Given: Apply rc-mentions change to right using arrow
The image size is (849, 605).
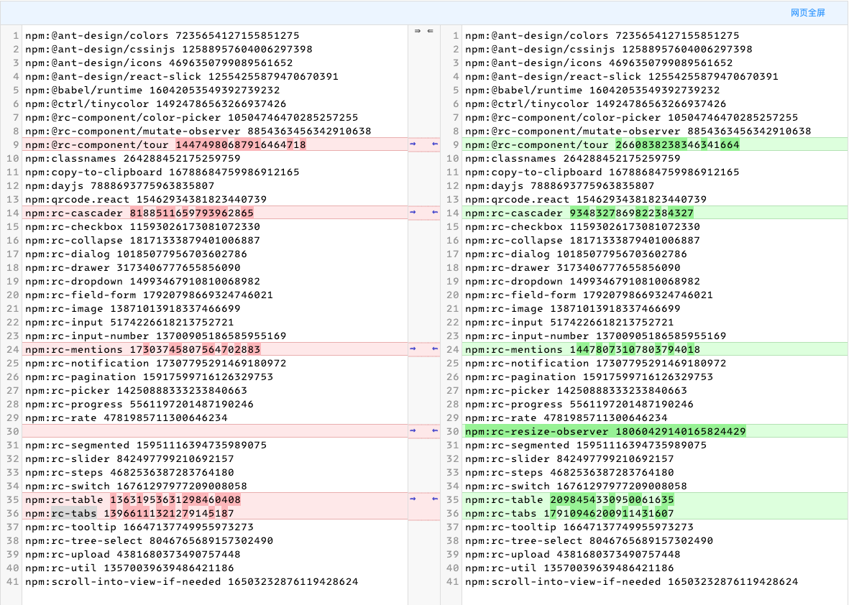Looking at the screenshot, I should point(413,349).
